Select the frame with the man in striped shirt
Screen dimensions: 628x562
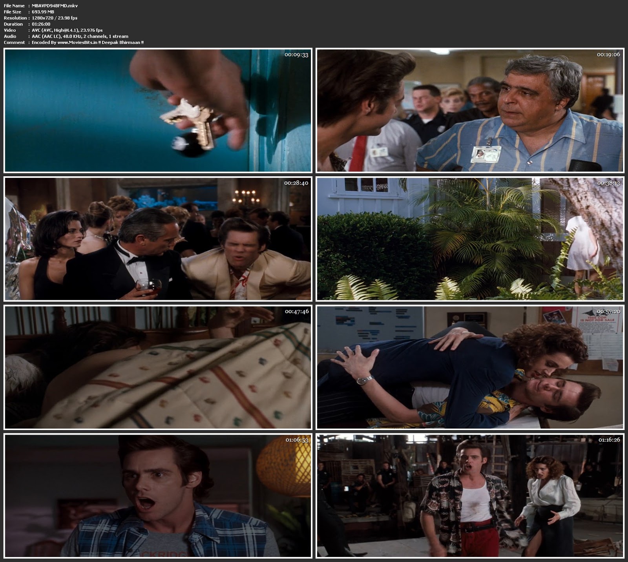(x=470, y=110)
